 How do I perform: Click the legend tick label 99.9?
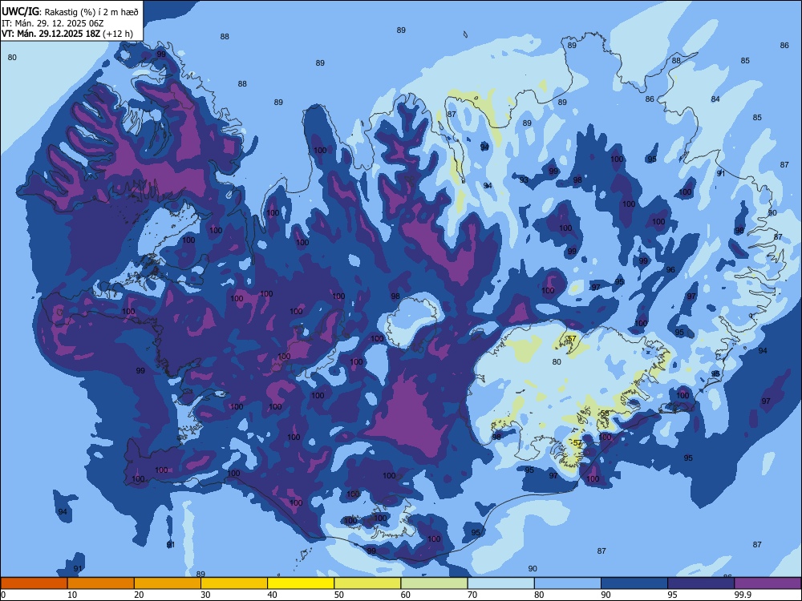coord(743,595)
